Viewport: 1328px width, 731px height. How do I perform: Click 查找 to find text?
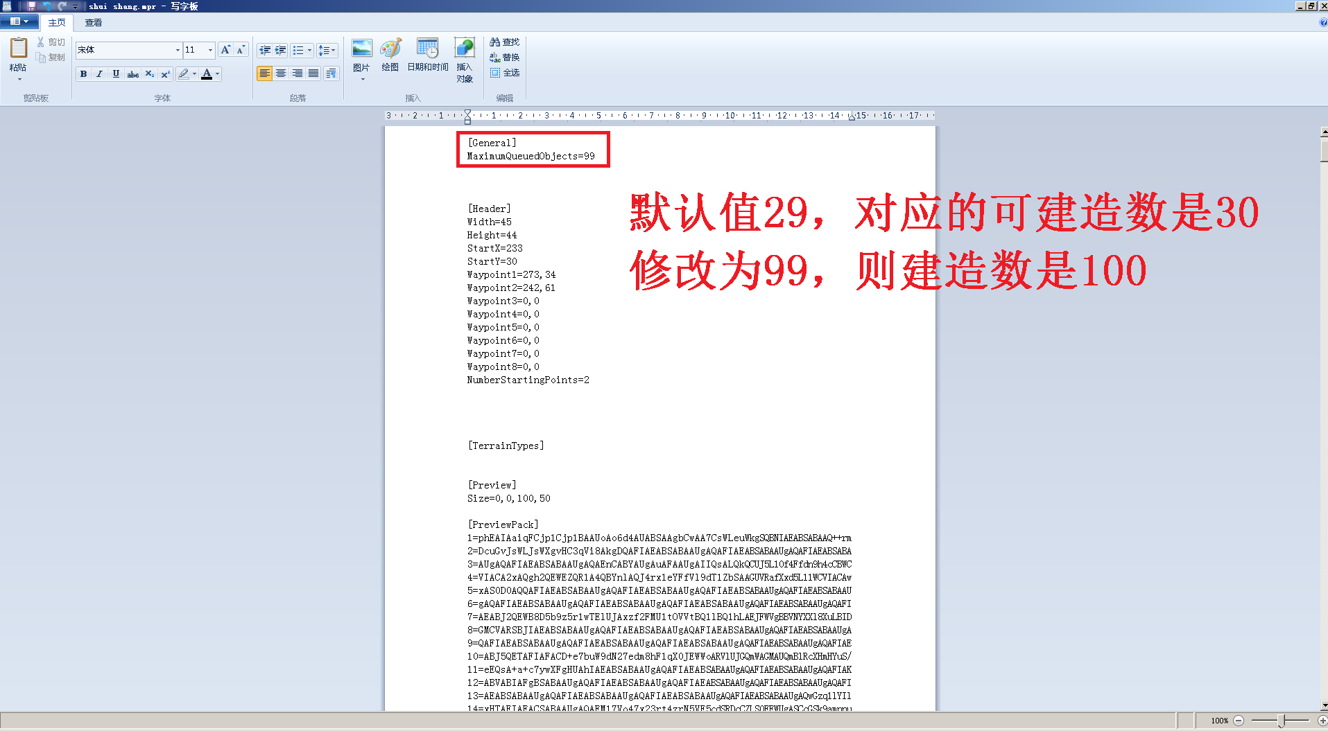coord(505,42)
